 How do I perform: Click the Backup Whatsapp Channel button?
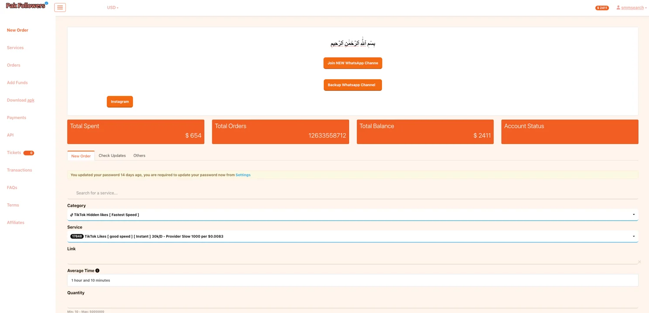click(353, 85)
